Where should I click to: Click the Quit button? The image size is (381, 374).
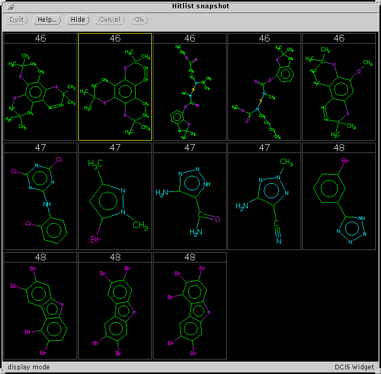pyautogui.click(x=17, y=20)
